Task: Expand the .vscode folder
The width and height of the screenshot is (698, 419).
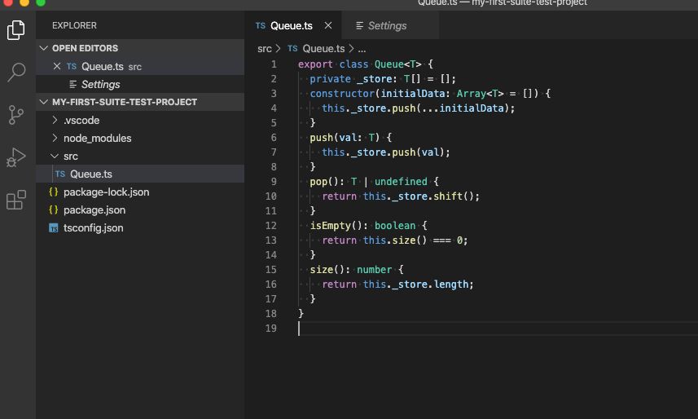Action: tap(55, 120)
